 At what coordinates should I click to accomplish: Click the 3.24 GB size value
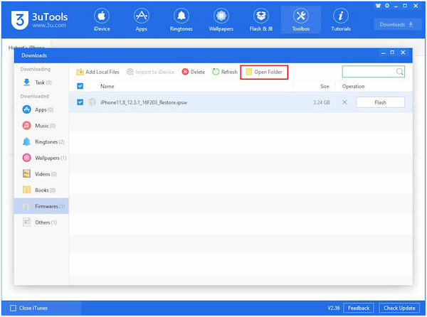(322, 102)
